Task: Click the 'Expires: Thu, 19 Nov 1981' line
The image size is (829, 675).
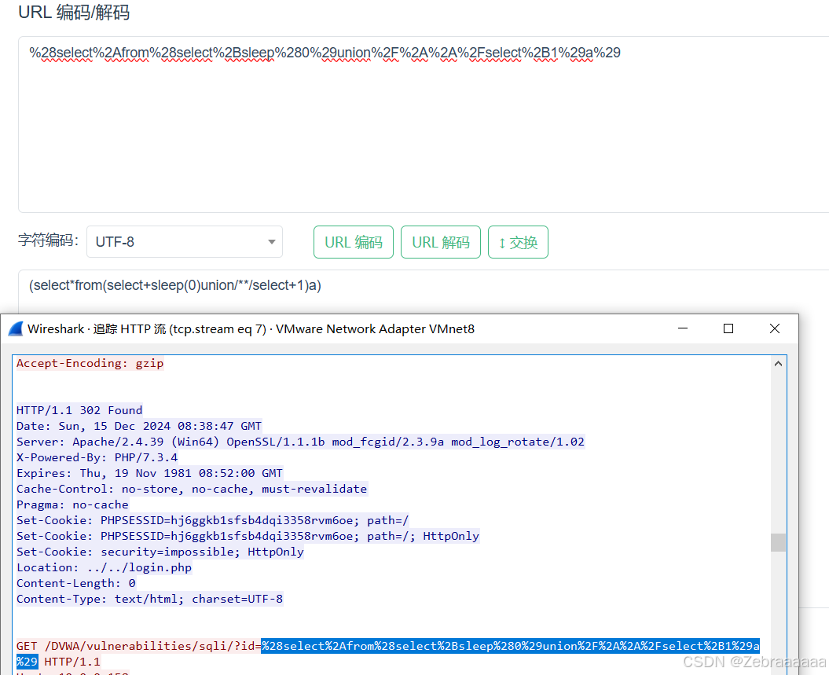Action: click(x=149, y=473)
